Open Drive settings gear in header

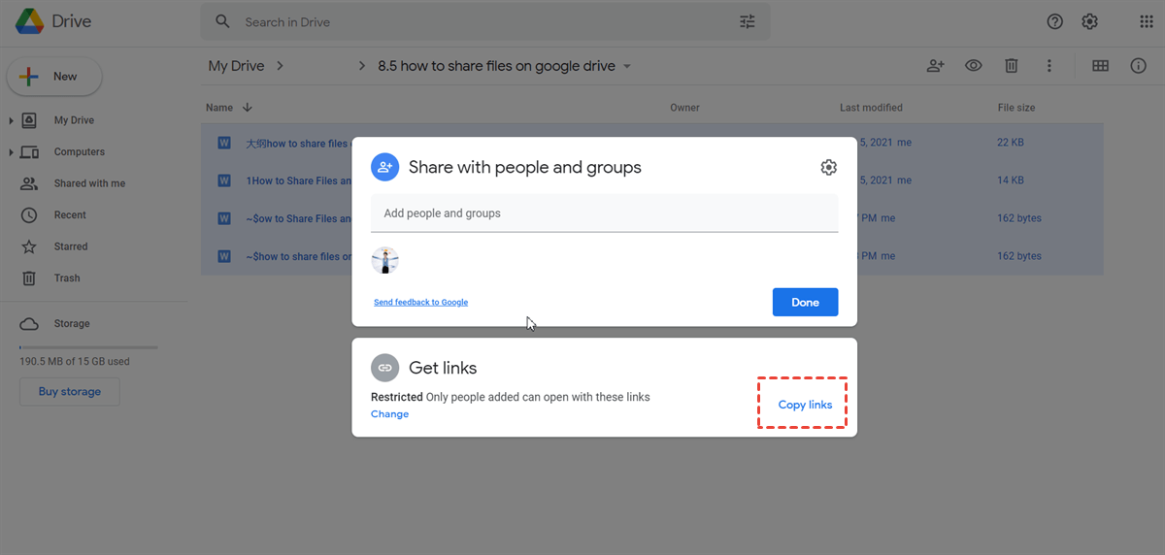click(1090, 21)
